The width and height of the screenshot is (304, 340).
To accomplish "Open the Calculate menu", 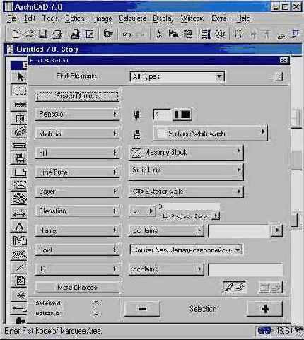I will coord(132,18).
